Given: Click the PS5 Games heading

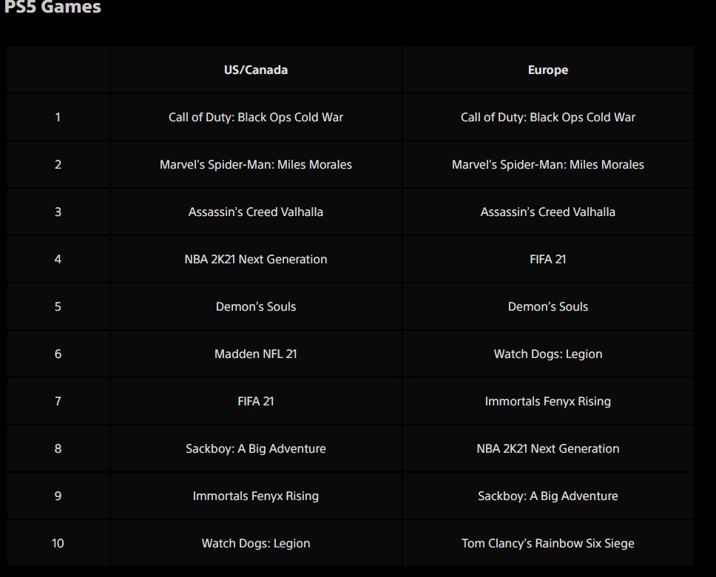Looking at the screenshot, I should tap(52, 7).
